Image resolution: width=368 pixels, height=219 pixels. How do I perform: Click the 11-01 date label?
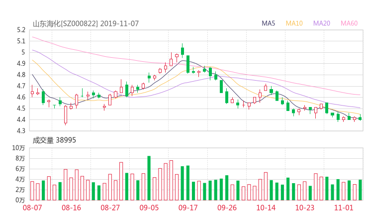344,208
